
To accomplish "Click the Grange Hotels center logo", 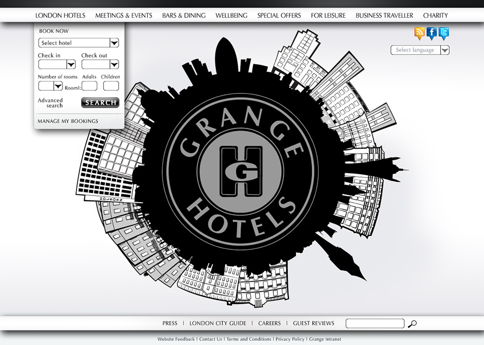I will [240, 170].
